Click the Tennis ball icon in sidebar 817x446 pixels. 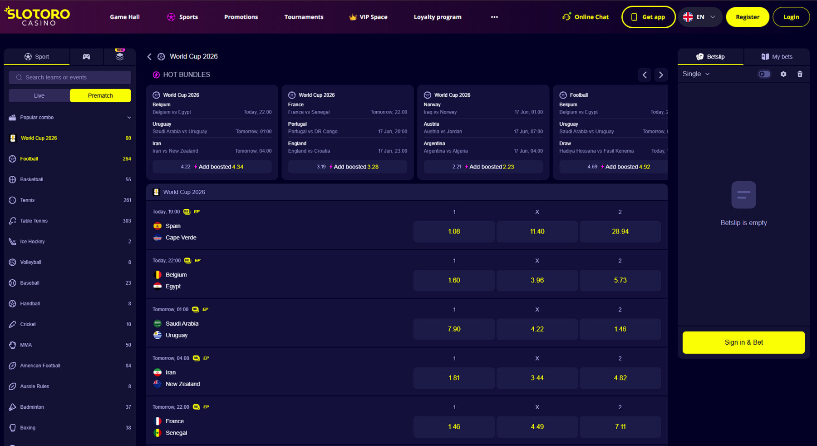13,200
